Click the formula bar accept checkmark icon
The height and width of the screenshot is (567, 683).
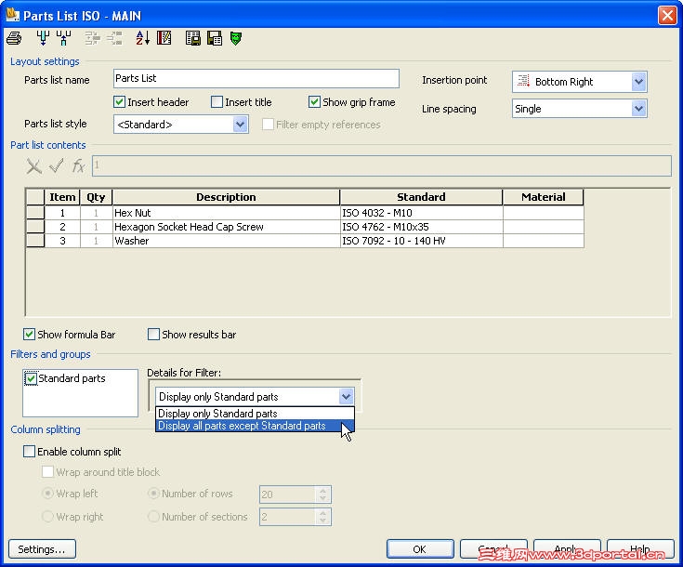[x=56, y=166]
